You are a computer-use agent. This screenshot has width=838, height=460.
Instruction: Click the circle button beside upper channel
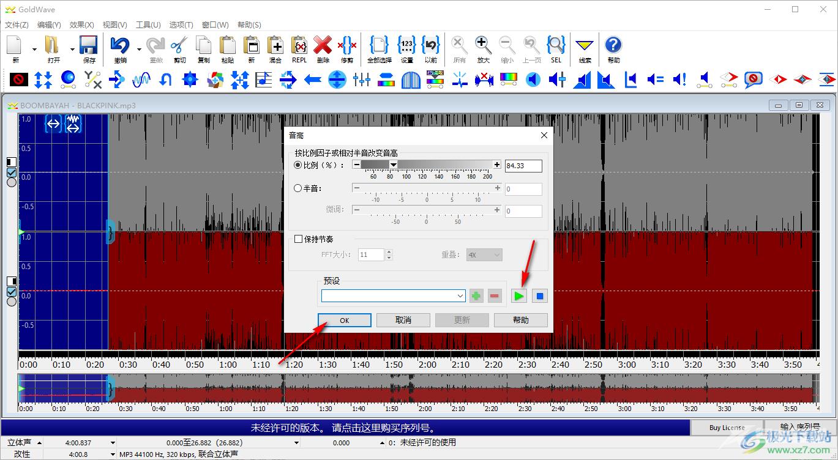12,182
